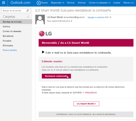Click the LG logo in the email
This screenshot has height=121, width=136.
45,34
